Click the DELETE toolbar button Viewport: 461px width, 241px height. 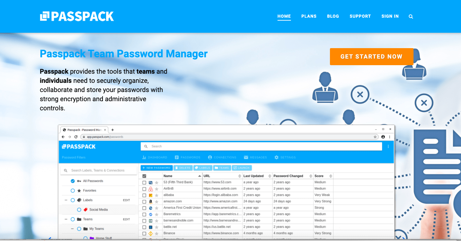pyautogui.click(x=183, y=168)
